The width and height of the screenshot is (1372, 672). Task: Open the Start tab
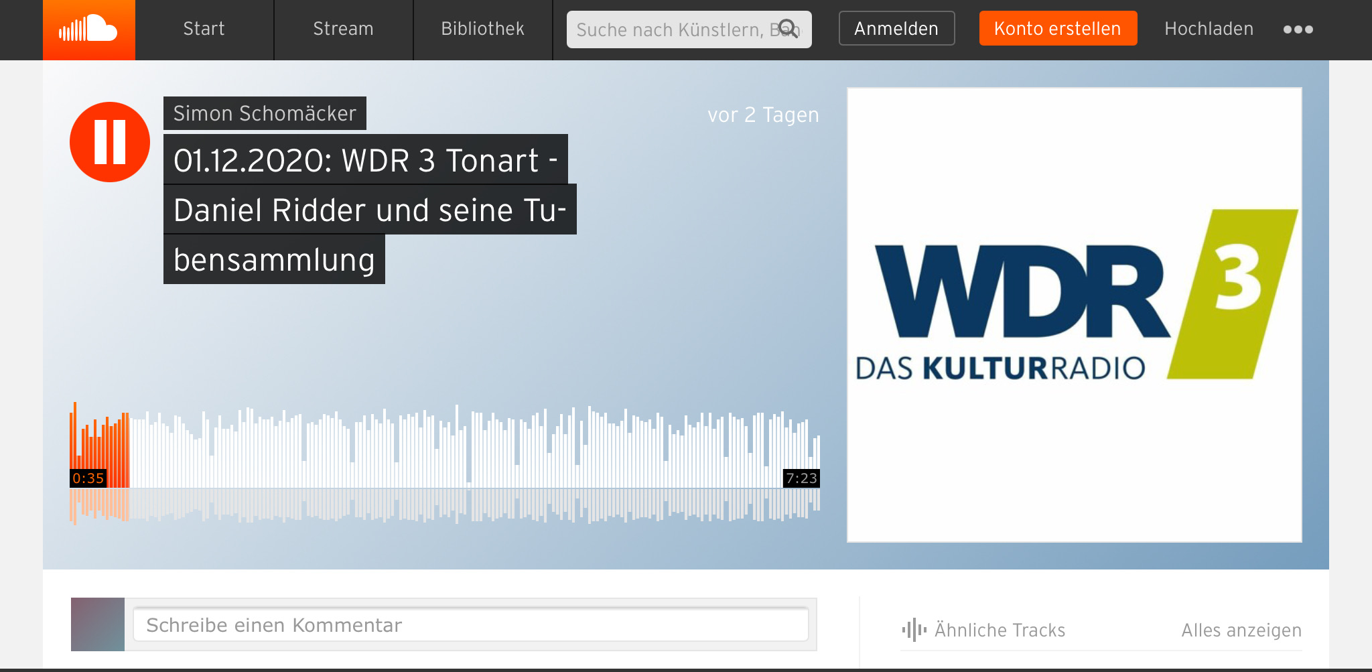(204, 29)
